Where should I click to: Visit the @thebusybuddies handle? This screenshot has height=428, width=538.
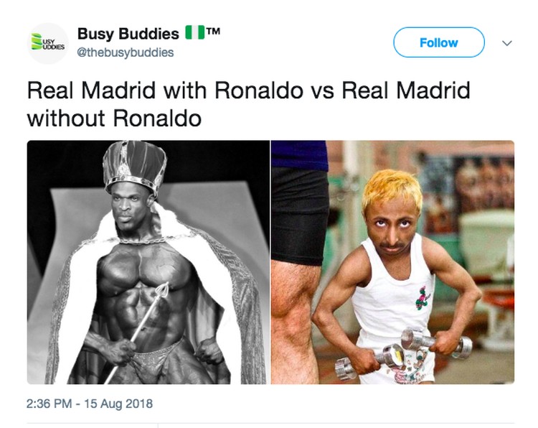tap(126, 52)
